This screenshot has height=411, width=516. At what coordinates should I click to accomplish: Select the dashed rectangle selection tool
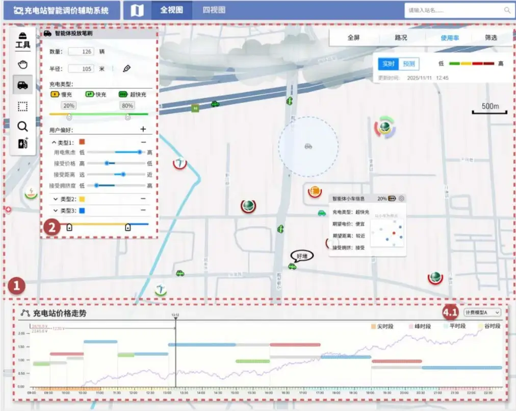coord(23,106)
